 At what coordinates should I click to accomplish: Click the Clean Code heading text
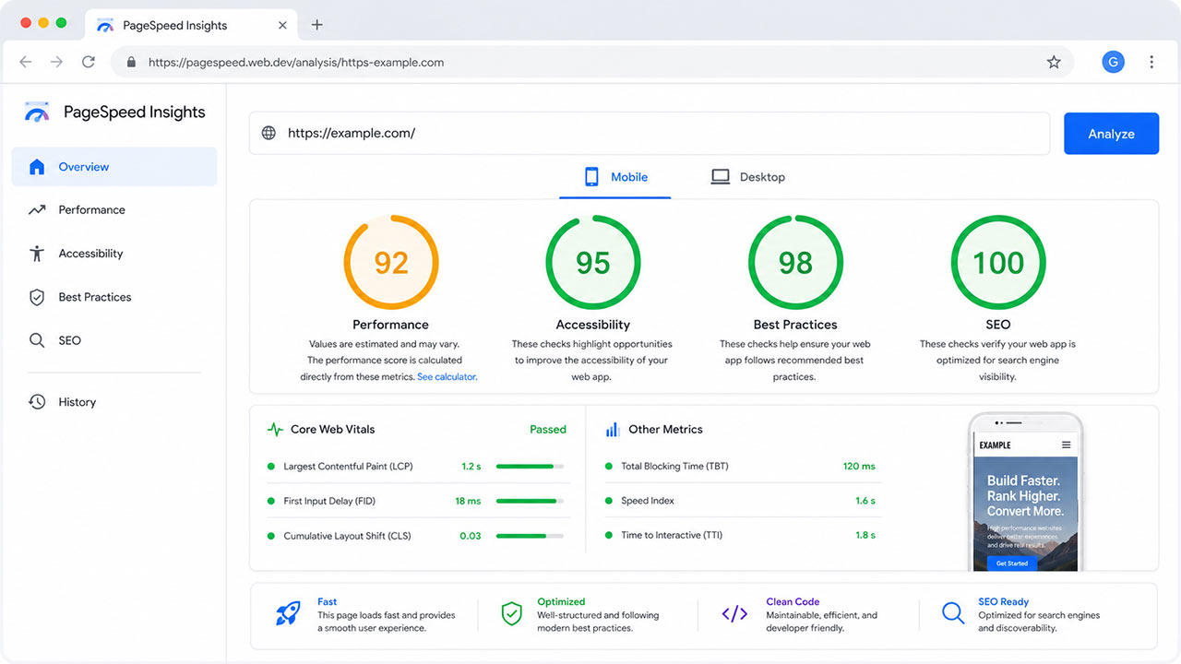(x=793, y=602)
